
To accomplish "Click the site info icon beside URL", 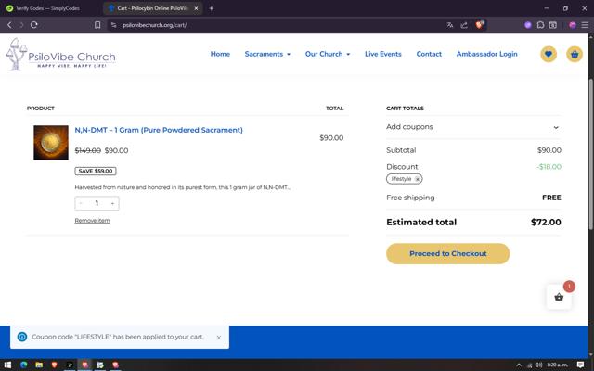I will click(113, 25).
